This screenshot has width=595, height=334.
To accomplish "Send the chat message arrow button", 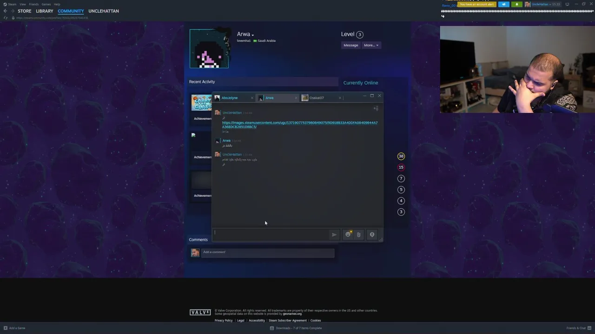I will point(334,235).
